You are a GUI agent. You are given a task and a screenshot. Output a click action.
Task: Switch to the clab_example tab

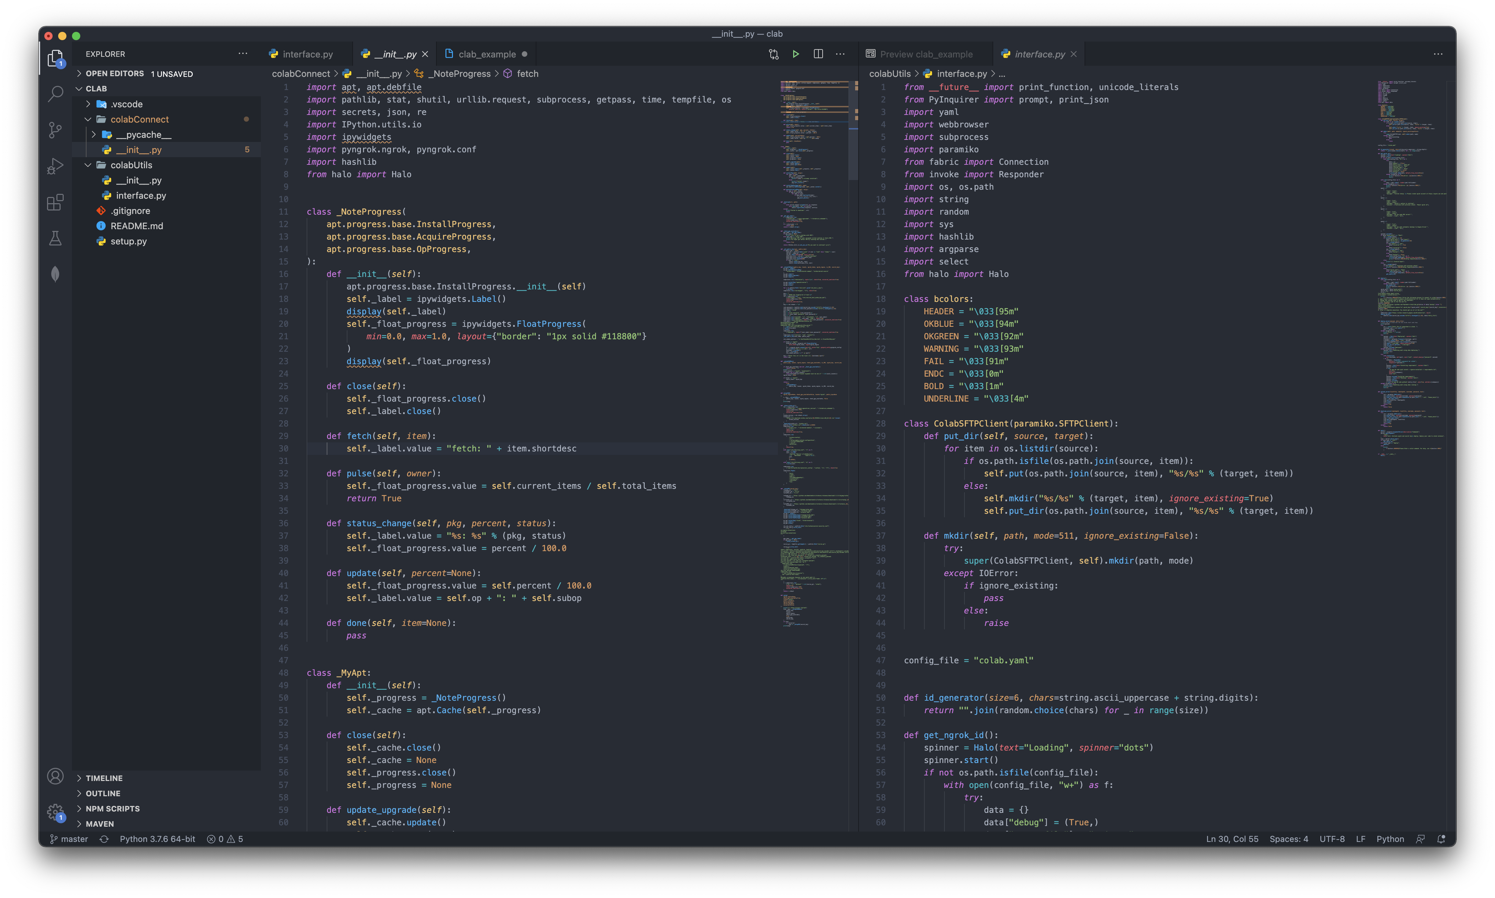(x=486, y=54)
